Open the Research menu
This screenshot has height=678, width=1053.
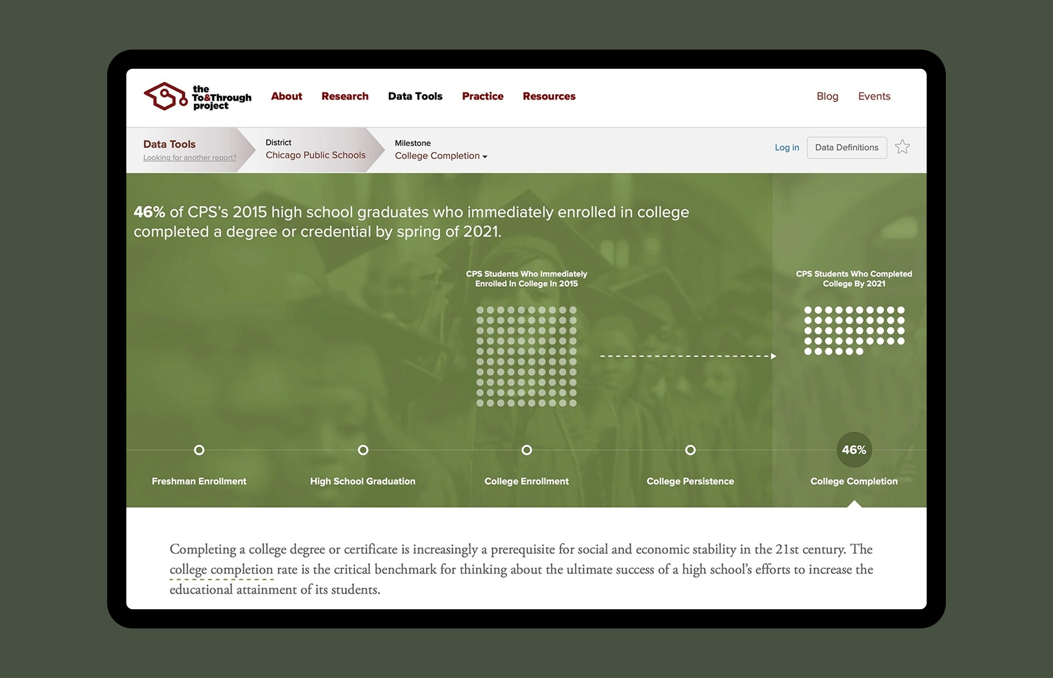click(x=345, y=96)
